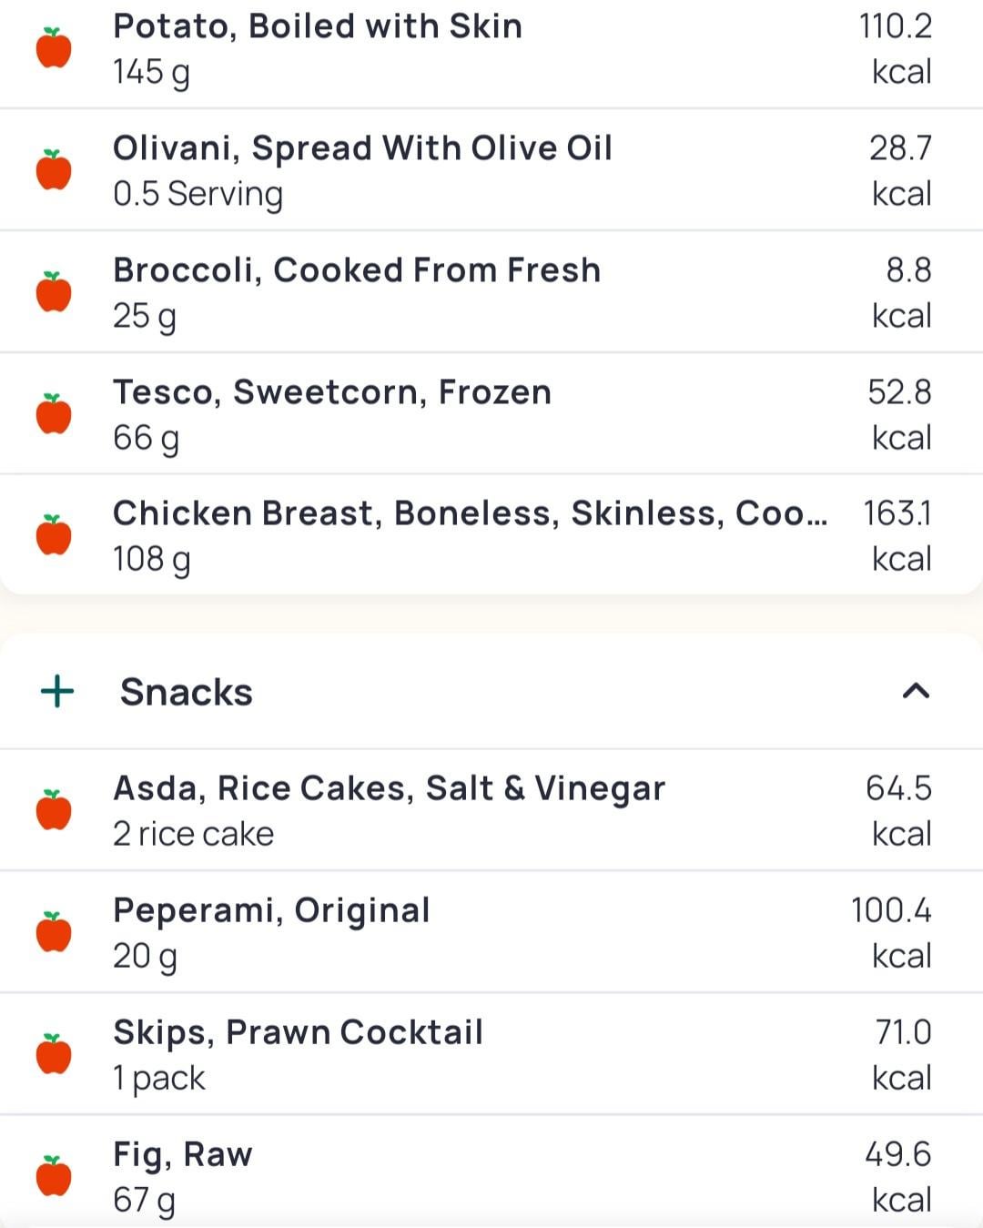Open Potato, Boiled with Skin entry
The image size is (983, 1228).
[318, 27]
